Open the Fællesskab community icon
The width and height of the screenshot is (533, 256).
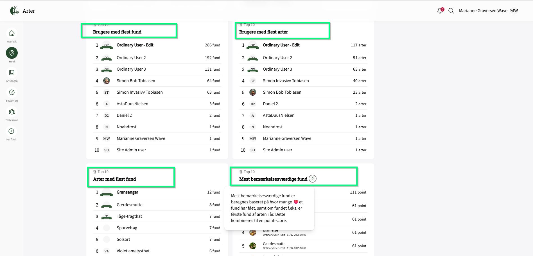[12, 112]
